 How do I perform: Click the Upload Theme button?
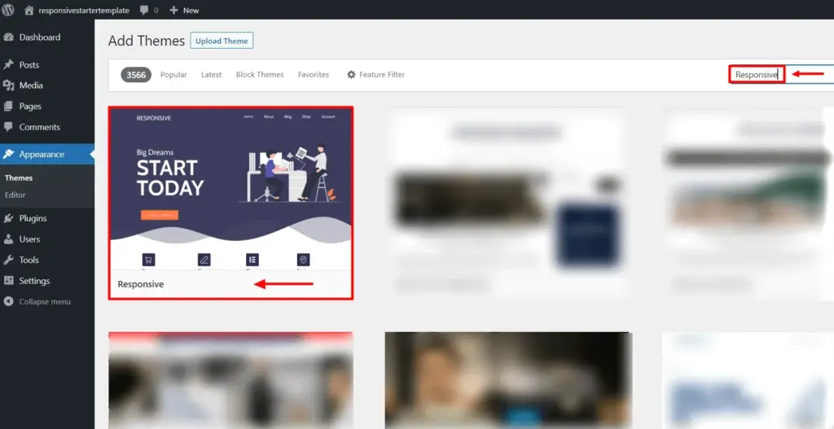tap(222, 41)
